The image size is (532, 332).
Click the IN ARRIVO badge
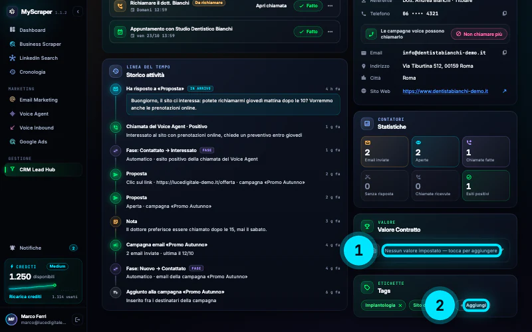[x=200, y=88]
